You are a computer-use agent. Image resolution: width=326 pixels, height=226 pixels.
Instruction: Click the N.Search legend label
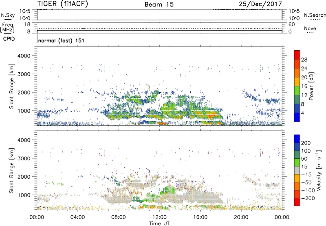315,15
